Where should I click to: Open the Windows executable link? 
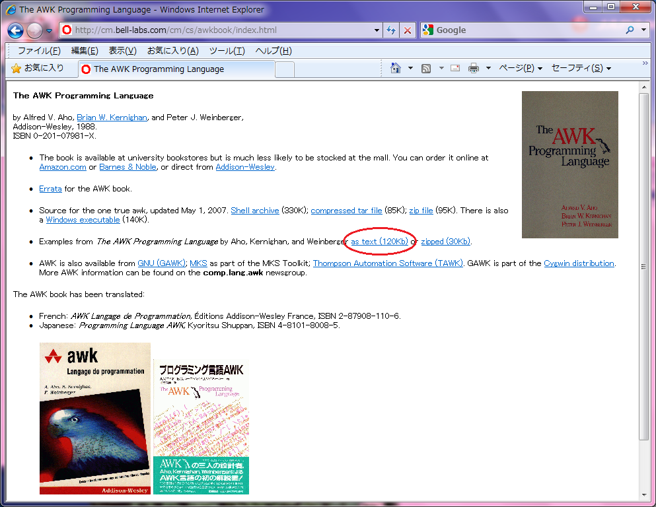[x=83, y=220]
